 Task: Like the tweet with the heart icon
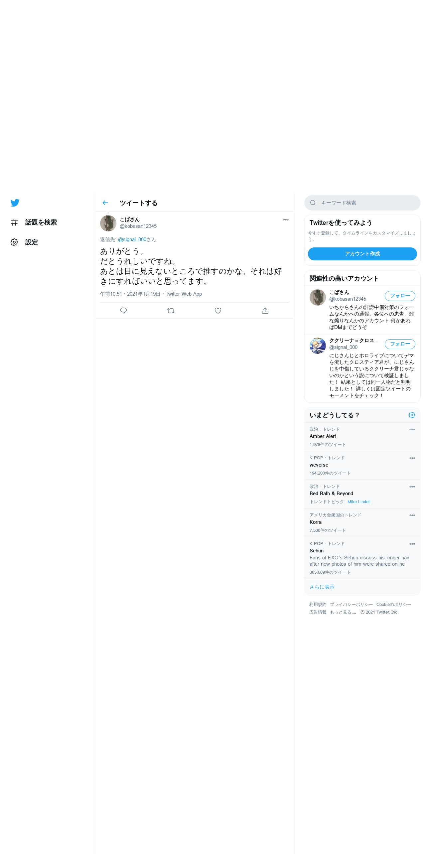(x=218, y=311)
